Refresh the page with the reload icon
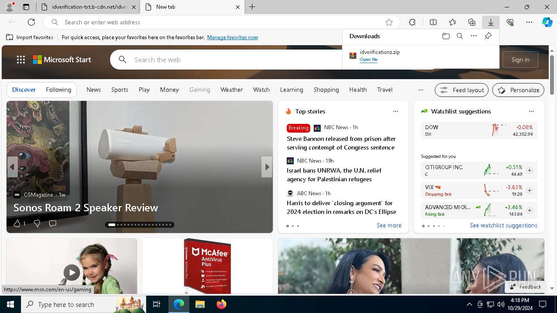The width and height of the screenshot is (557, 313). (x=31, y=22)
